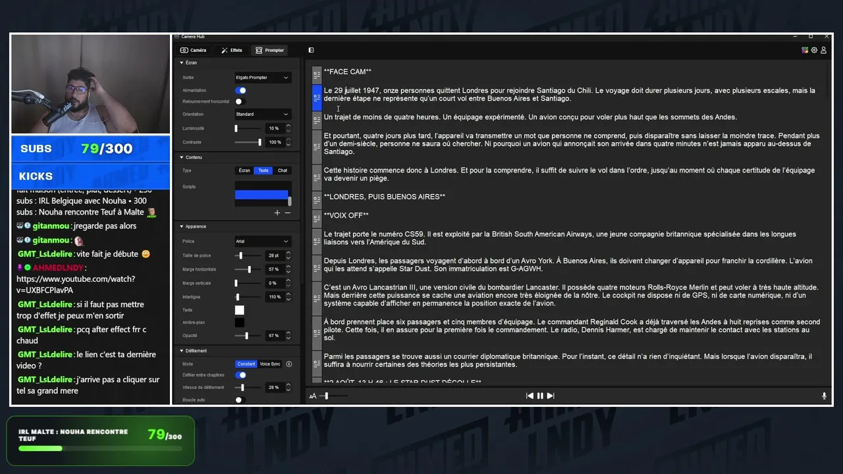Set content type to Texte
The height and width of the screenshot is (474, 843).
263,171
